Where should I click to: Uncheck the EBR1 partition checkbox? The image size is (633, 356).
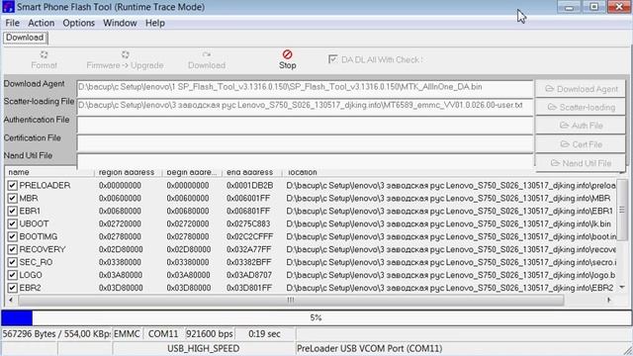12,211
